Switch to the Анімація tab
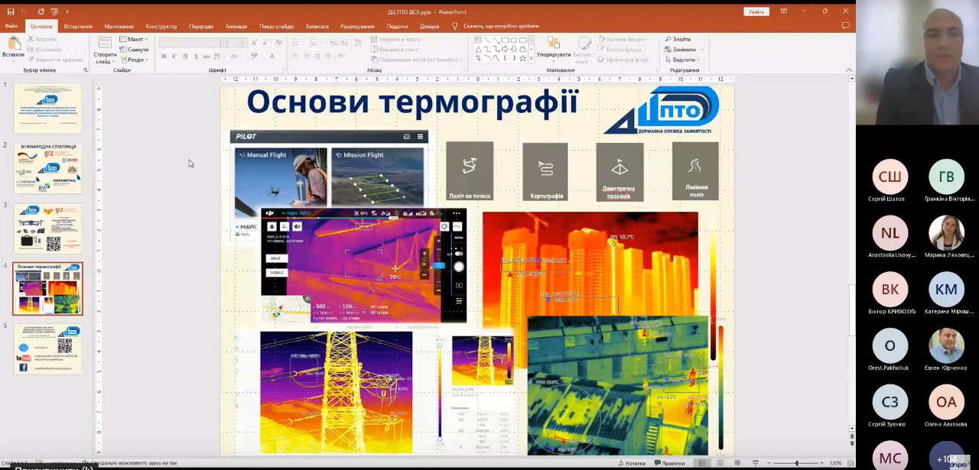 [x=236, y=26]
